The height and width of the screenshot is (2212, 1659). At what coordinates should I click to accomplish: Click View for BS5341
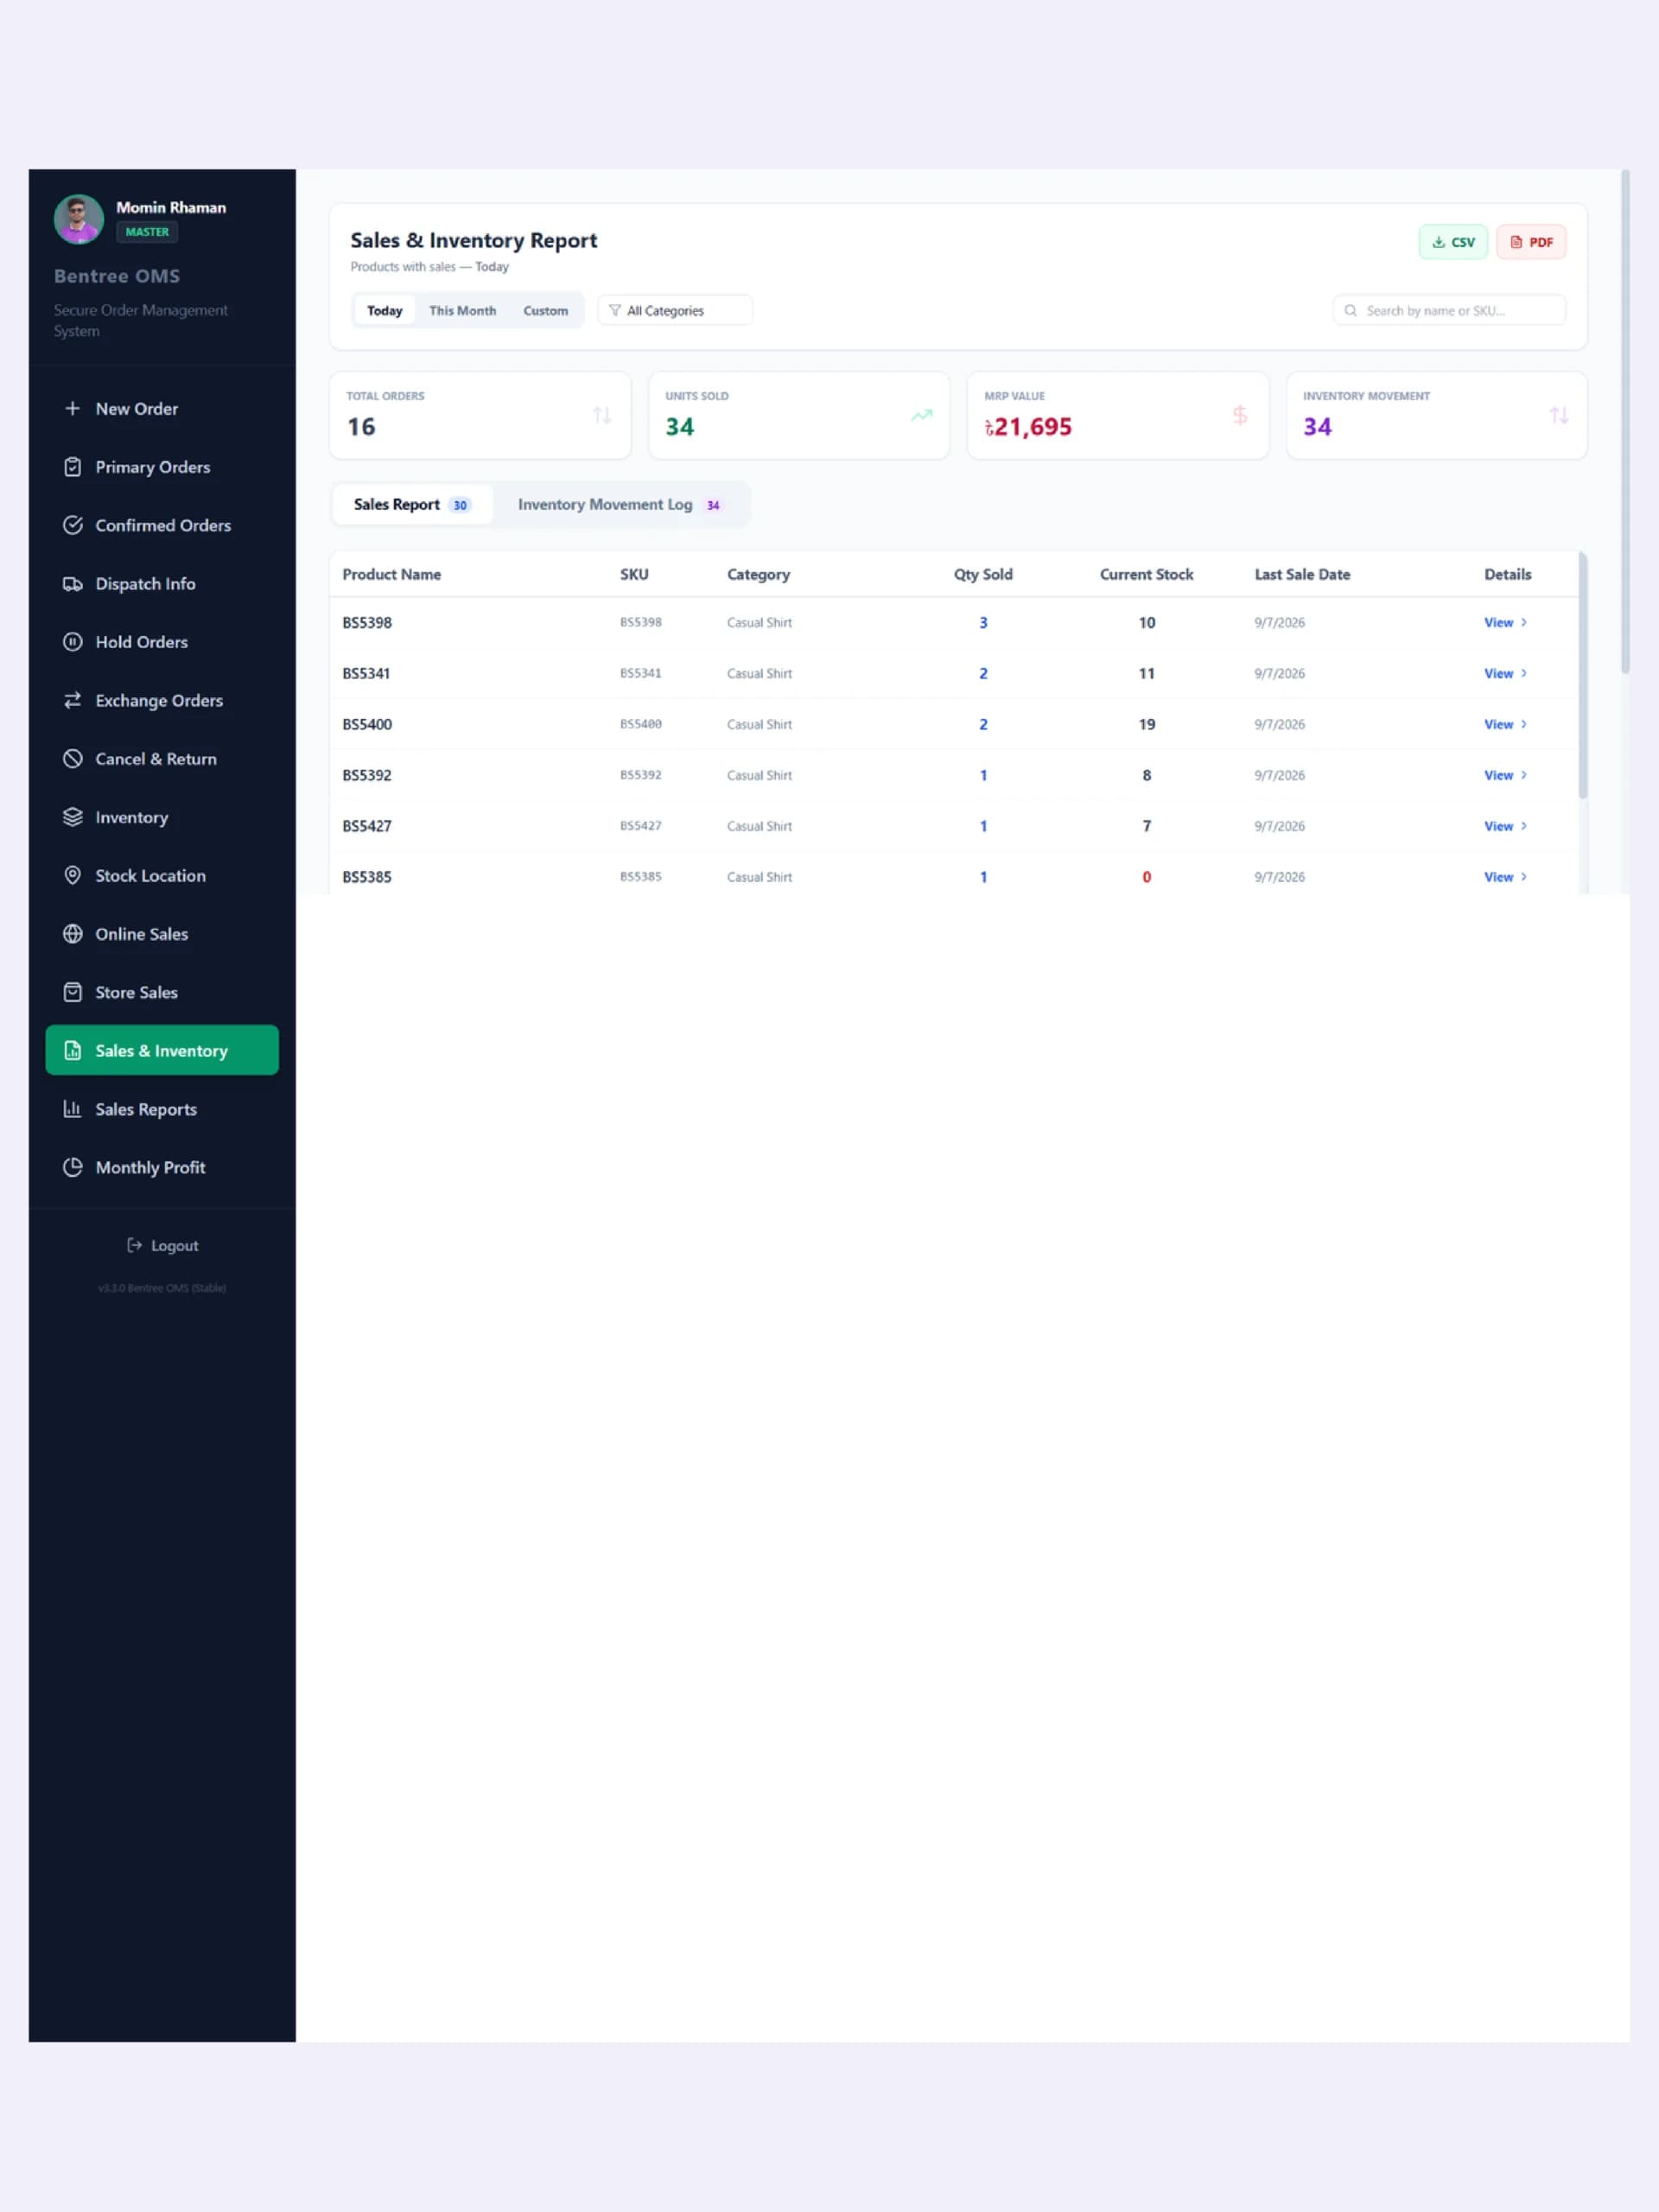pos(1505,673)
